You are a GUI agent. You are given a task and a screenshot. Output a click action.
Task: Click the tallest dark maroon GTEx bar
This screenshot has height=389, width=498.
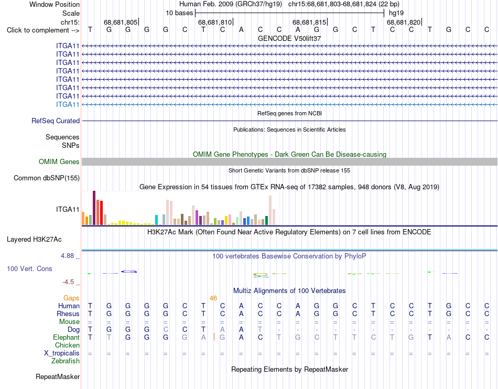click(94, 208)
